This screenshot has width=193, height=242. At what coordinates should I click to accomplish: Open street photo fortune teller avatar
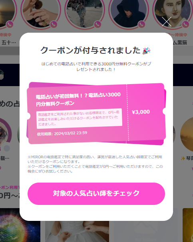85,13
